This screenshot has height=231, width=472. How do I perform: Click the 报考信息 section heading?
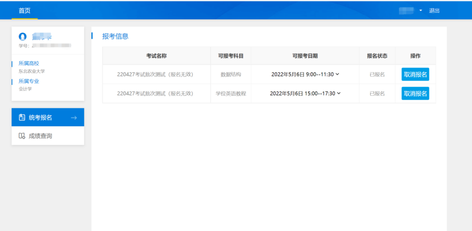pos(115,36)
